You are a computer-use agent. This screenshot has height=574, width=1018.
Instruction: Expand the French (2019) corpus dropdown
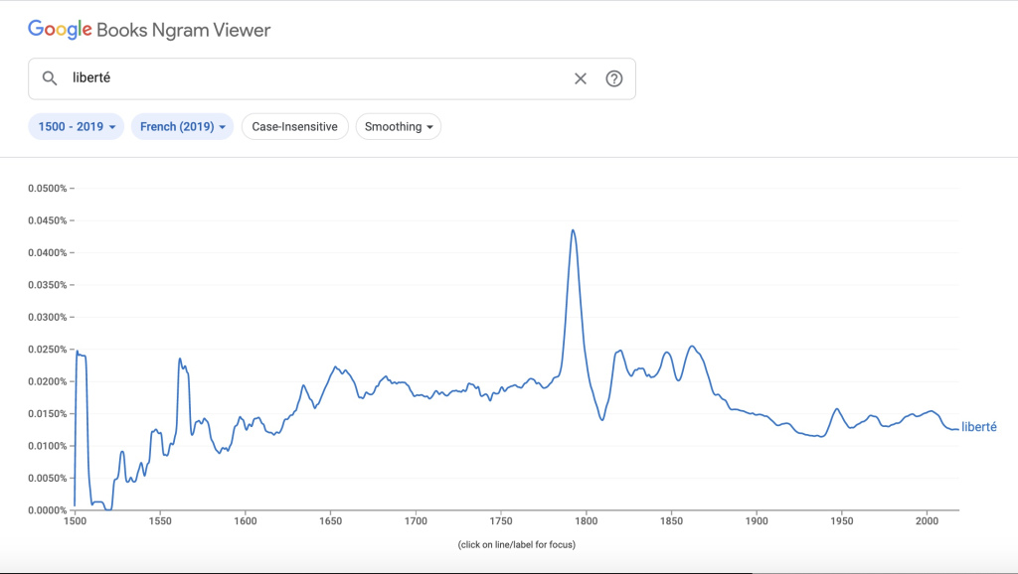tap(182, 126)
